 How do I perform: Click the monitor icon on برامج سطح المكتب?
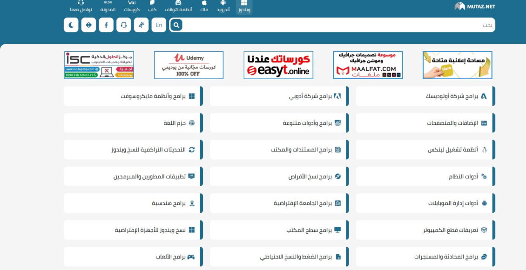pyautogui.click(x=337, y=229)
